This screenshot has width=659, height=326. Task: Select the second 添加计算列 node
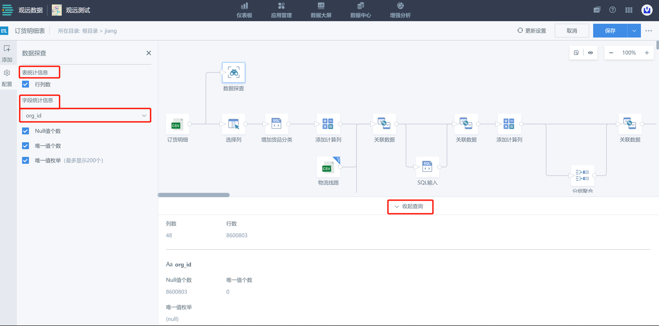coord(509,124)
